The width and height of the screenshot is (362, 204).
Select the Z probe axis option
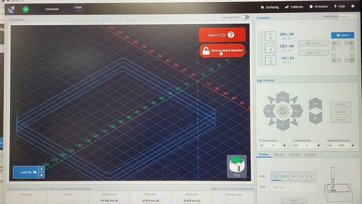click(x=275, y=176)
